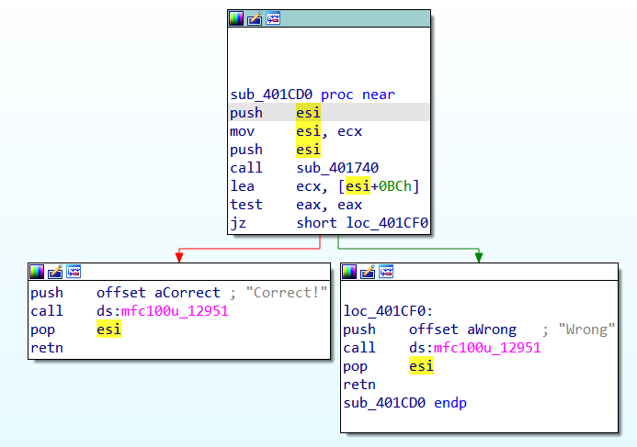
Task: Click mfc100u_12951 in the "Correct!" node
Action: point(175,311)
